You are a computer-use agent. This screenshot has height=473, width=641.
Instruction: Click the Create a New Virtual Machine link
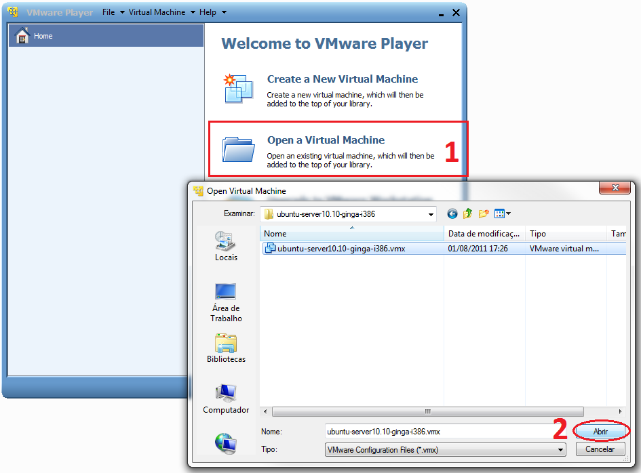point(343,79)
